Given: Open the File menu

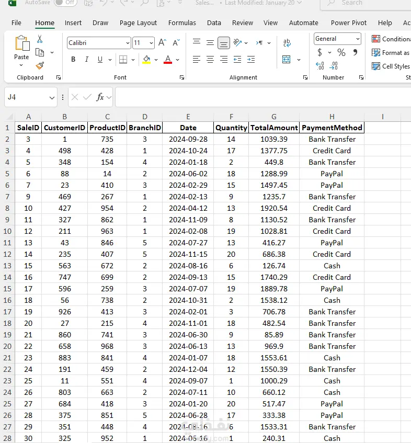Looking at the screenshot, I should 16,22.
